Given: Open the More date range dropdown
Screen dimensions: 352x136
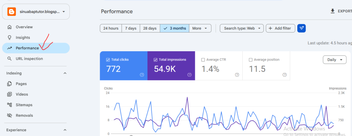Looking at the screenshot, I should [200, 28].
